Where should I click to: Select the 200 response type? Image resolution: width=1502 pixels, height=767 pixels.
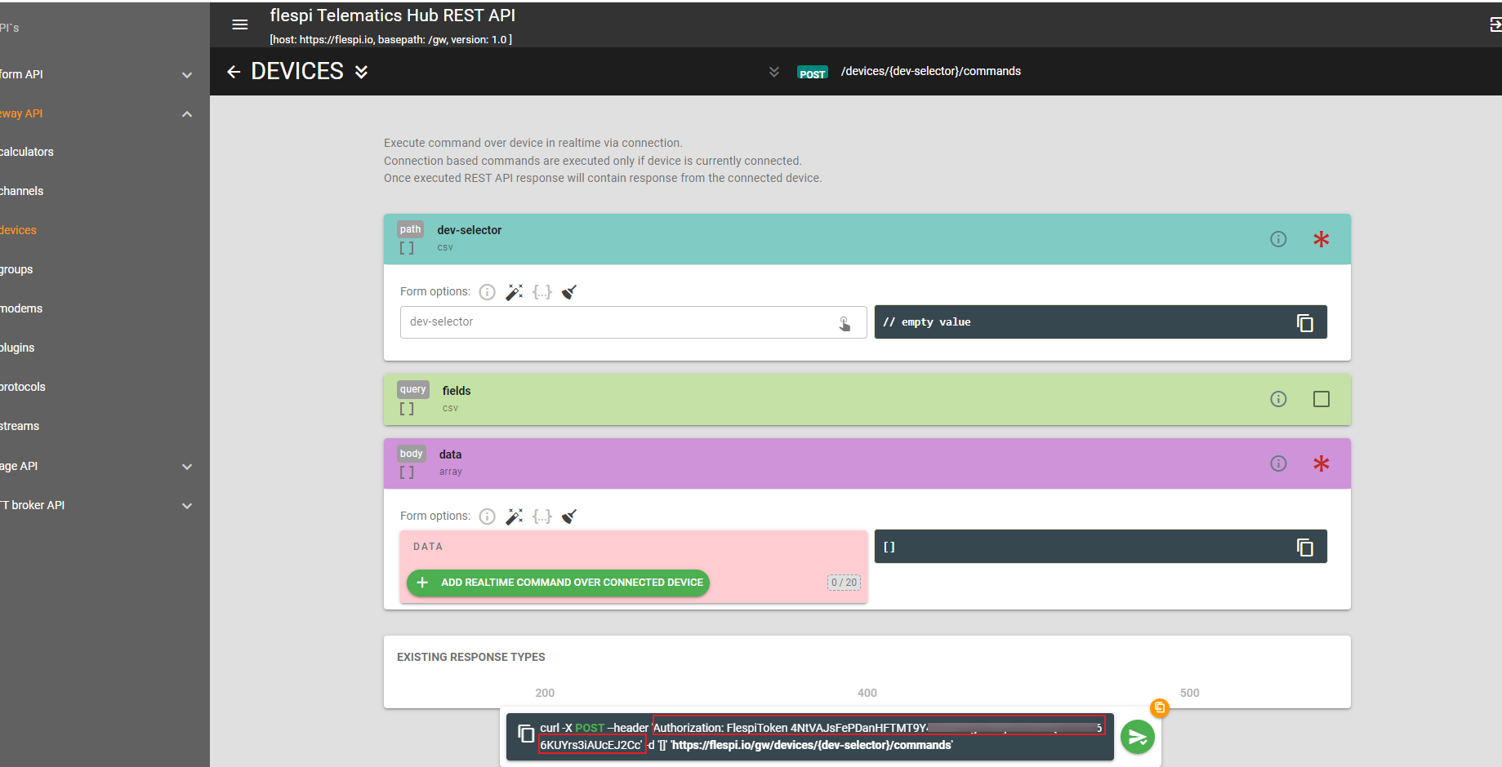pos(545,693)
